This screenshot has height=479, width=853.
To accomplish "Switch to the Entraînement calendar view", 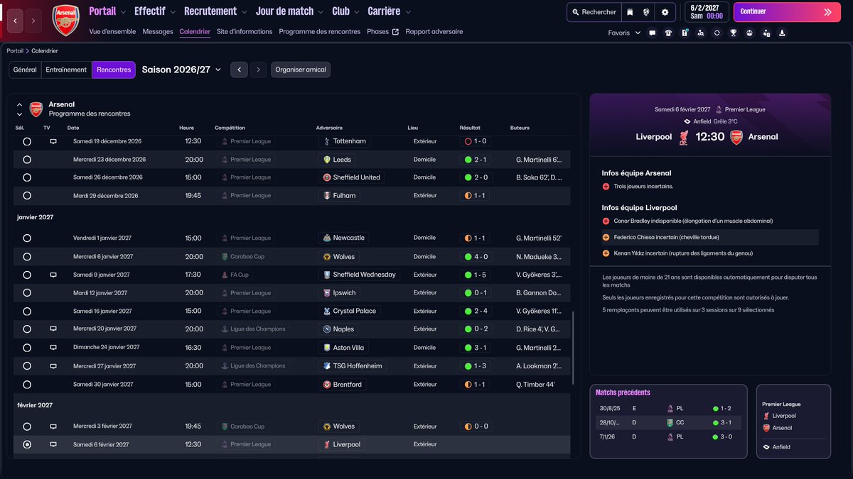I will [66, 70].
